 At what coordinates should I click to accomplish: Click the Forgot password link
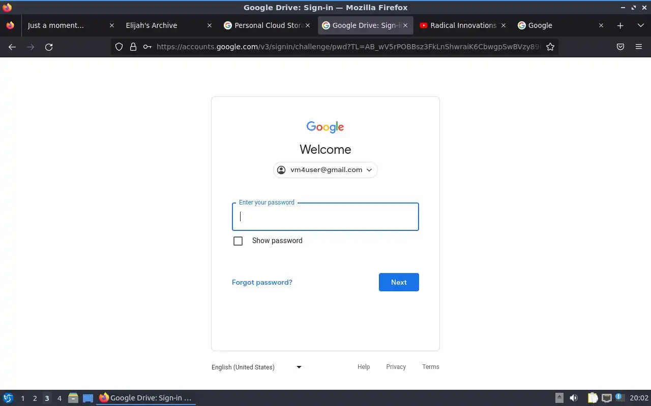262,282
